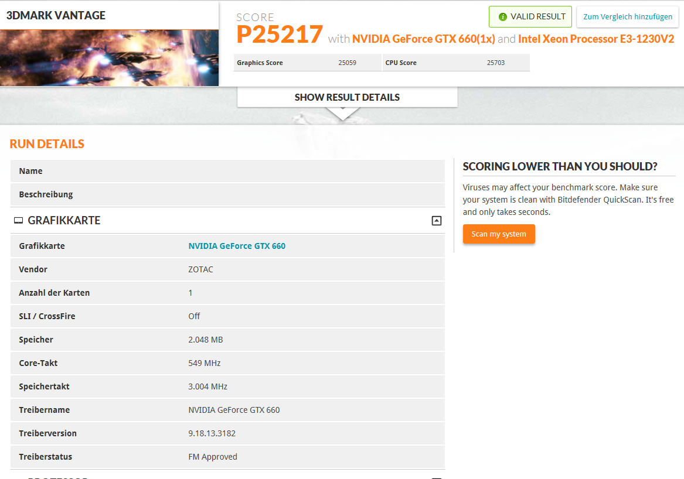This screenshot has width=684, height=479.
Task: Open NVIDIA GeForce GTX 660(1x) link in score header
Action: (x=424, y=39)
